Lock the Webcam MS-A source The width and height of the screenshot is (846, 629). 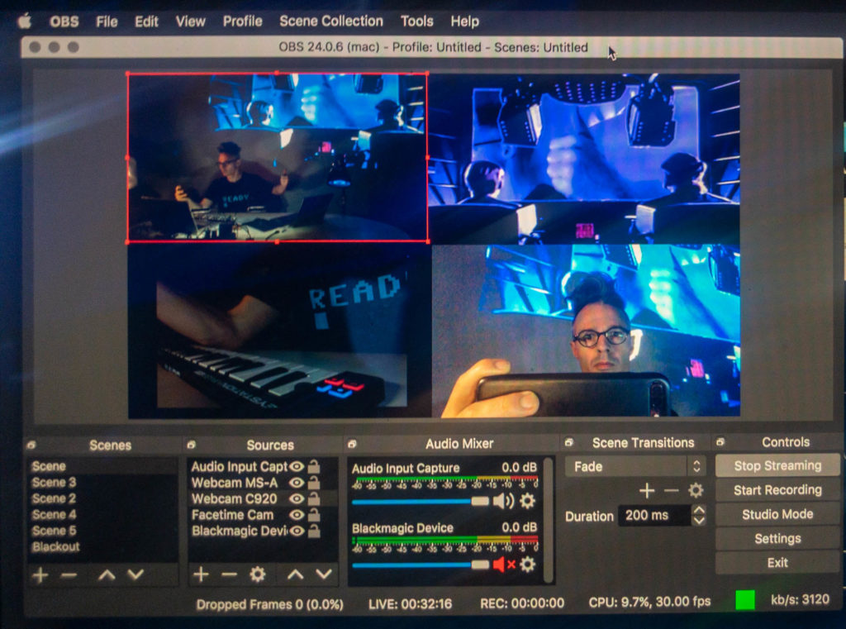click(x=313, y=482)
